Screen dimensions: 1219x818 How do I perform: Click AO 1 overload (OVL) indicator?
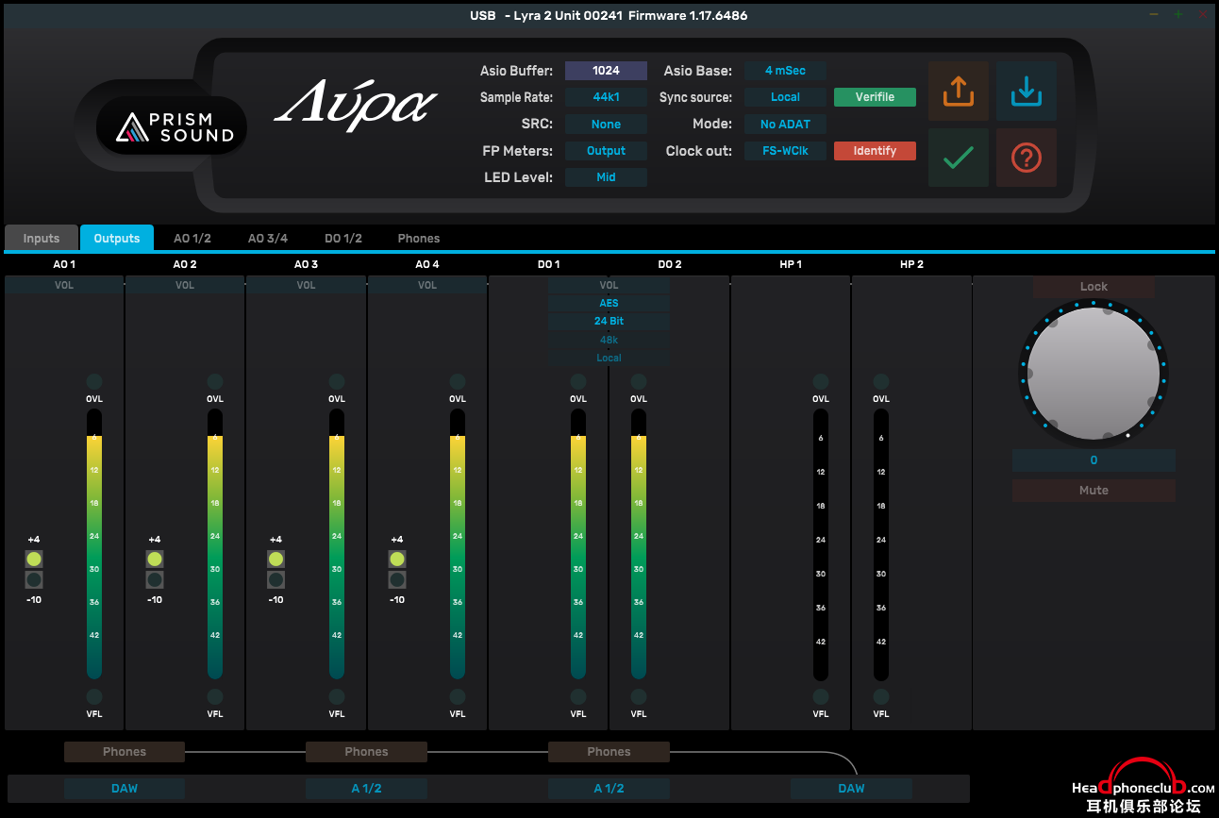coord(94,381)
